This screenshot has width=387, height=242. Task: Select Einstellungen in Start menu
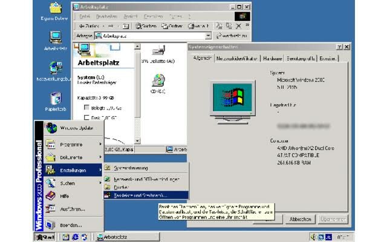point(74,170)
